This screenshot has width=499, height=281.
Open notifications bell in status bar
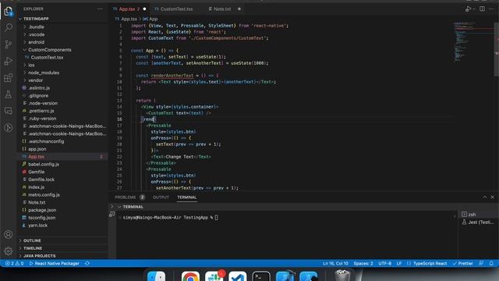[491, 264]
